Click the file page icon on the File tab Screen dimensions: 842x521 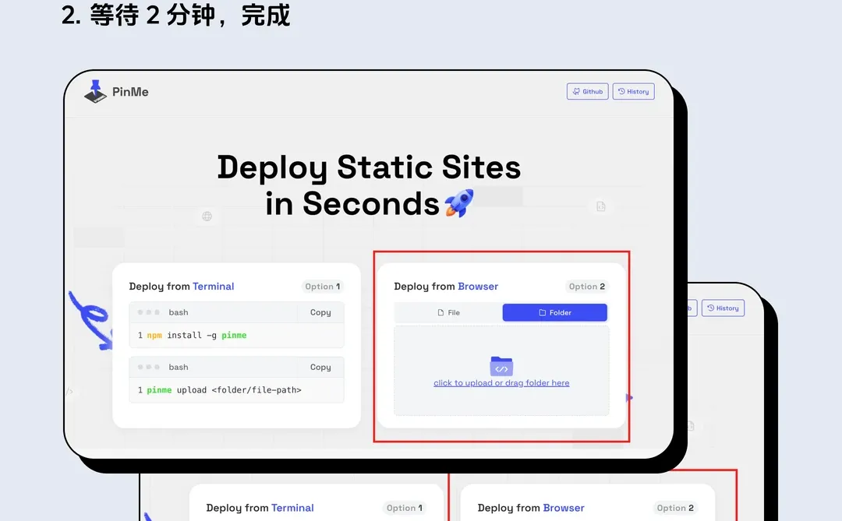[x=440, y=312]
